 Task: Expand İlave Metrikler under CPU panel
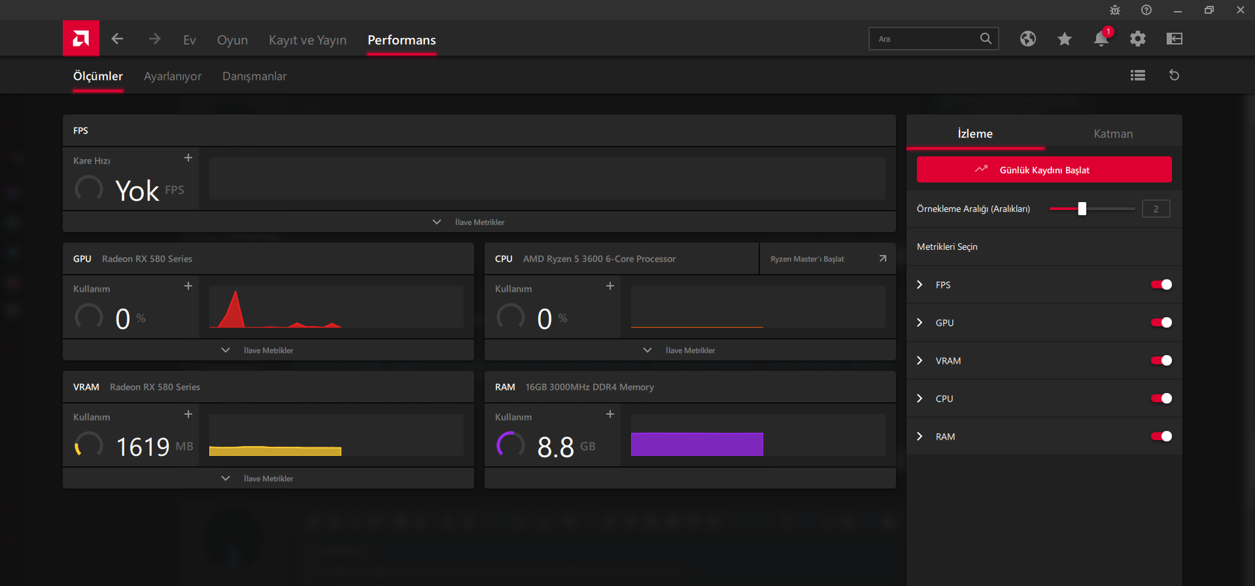(x=690, y=350)
